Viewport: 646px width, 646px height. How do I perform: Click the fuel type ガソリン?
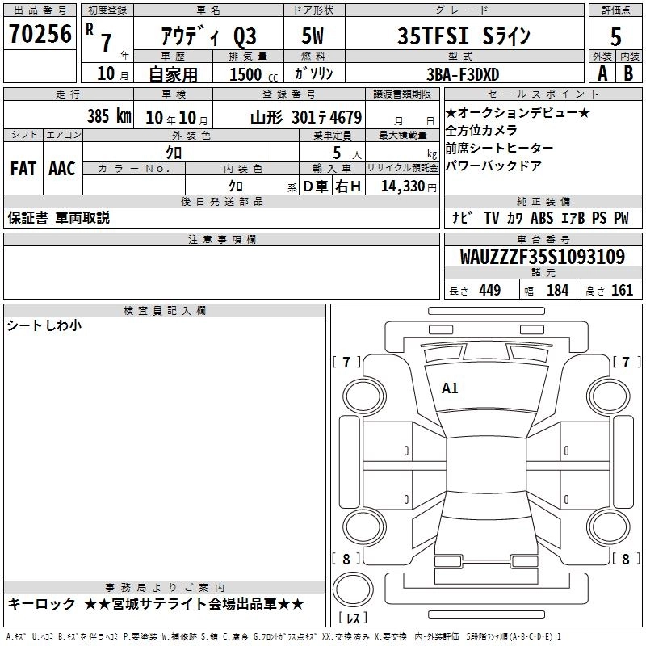coord(313,73)
